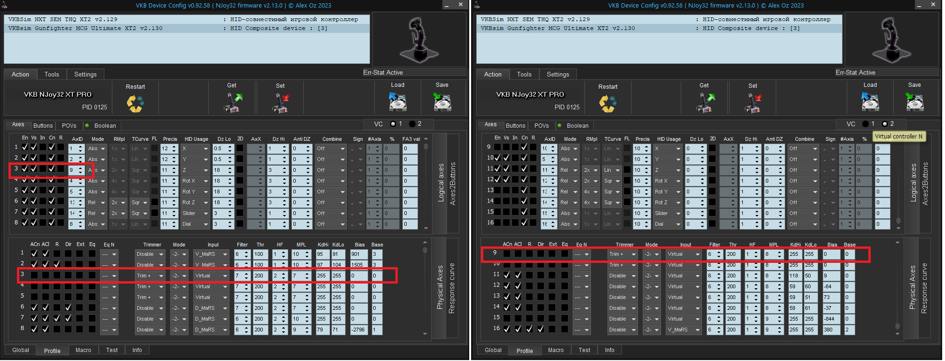Click the Restart icon in the right window
This screenshot has width=945, height=361.
point(608,104)
